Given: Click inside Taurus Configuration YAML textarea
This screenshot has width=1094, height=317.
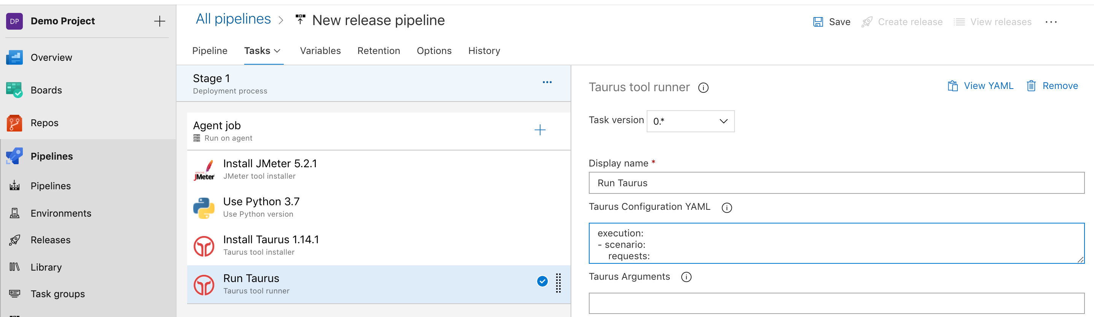Looking at the screenshot, I should pos(836,244).
